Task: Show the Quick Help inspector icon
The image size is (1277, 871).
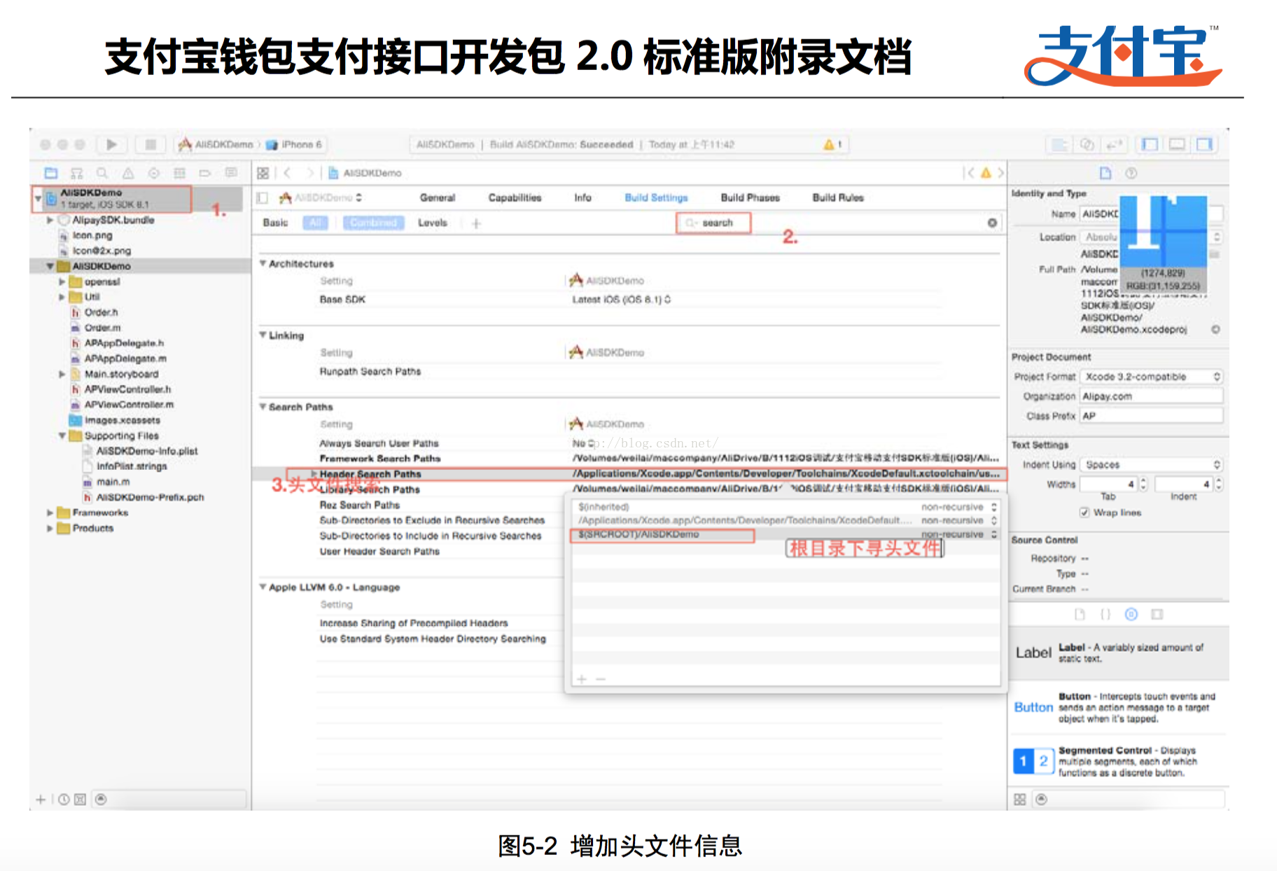Action: 1131,173
